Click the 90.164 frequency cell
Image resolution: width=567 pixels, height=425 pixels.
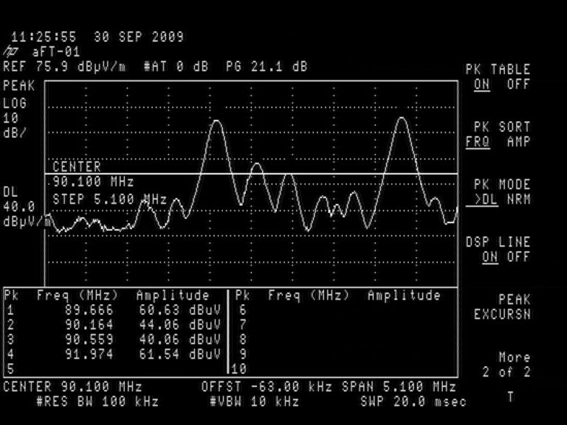click(x=89, y=325)
